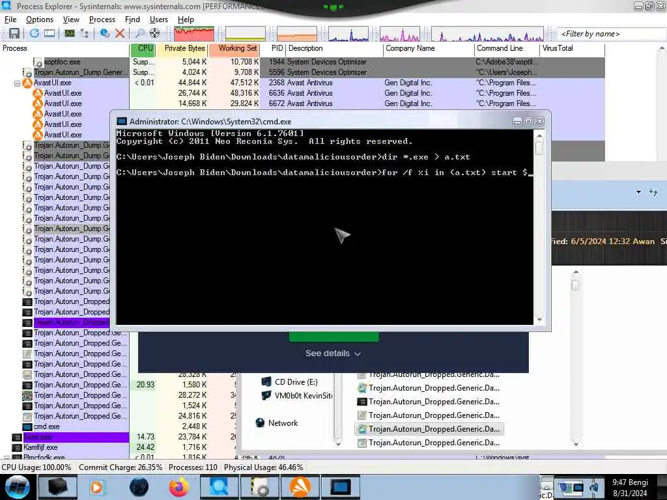This screenshot has height=500, width=667.
Task: Click the taskbar clock showing 9:47
Action: click(x=630, y=488)
